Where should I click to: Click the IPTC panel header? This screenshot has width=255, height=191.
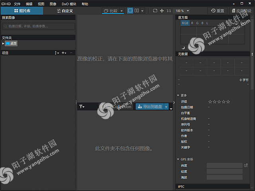[213, 187]
